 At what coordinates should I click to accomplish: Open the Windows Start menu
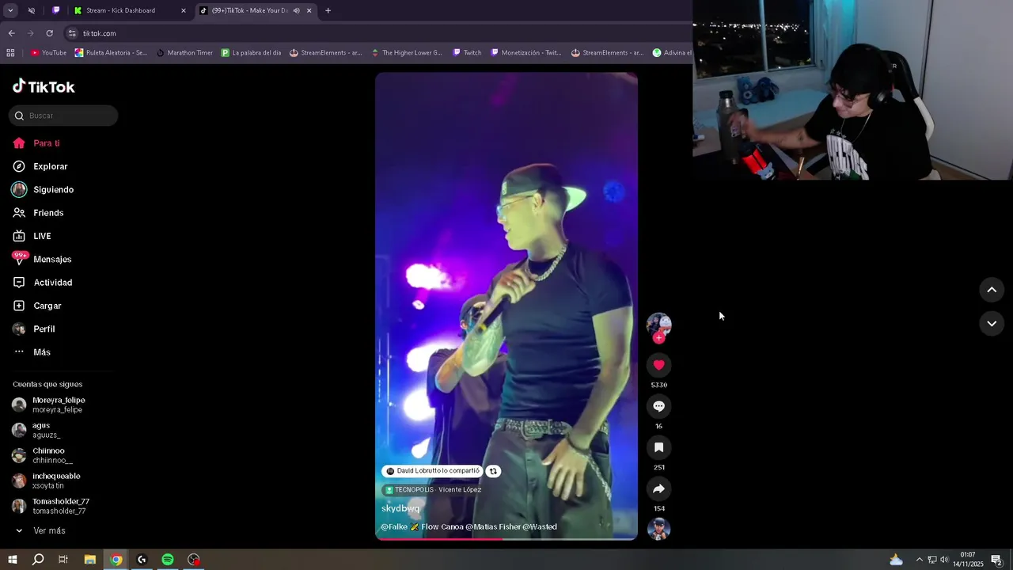[12, 560]
